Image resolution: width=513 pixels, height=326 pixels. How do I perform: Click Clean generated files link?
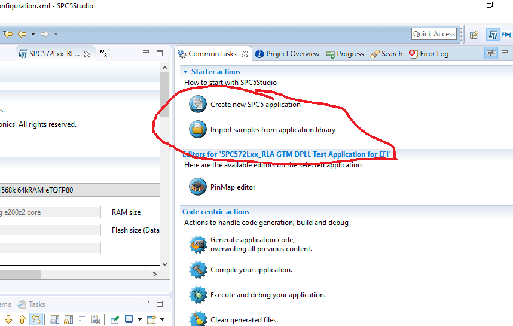(244, 320)
